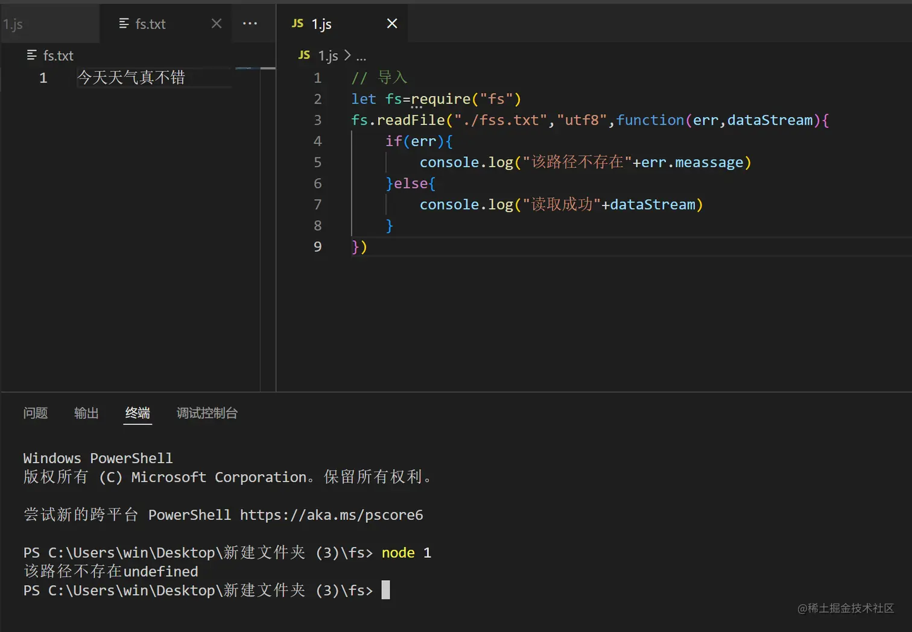Click the JS icon in the breadcrumb bar
Viewport: 912px width, 632px height.
(304, 55)
